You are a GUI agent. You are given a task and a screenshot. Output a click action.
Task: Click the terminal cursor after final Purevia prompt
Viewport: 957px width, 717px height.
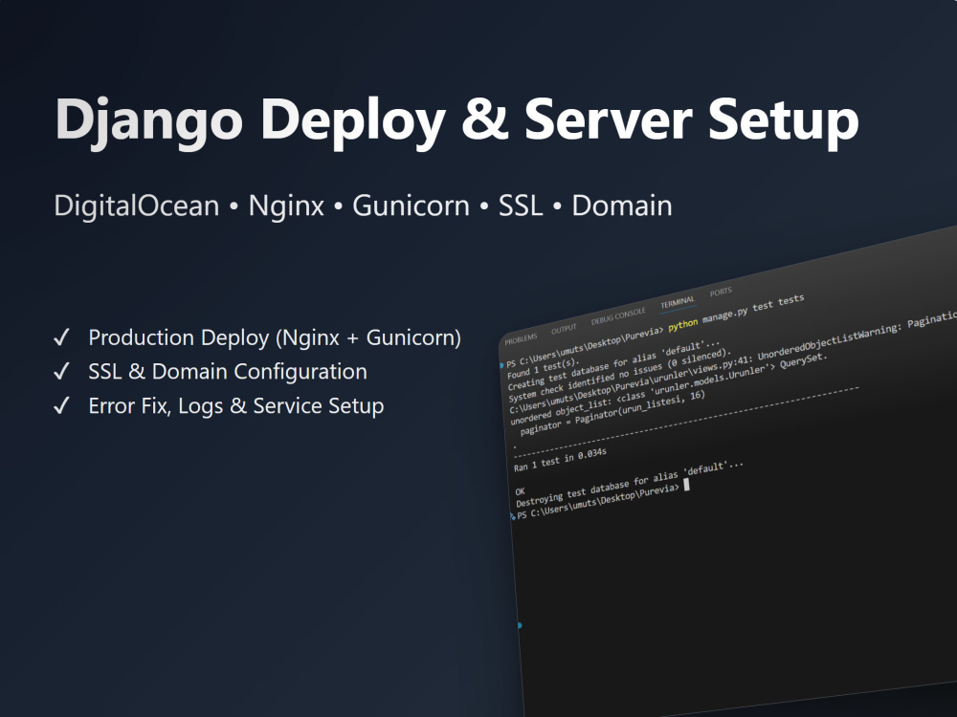click(x=686, y=484)
